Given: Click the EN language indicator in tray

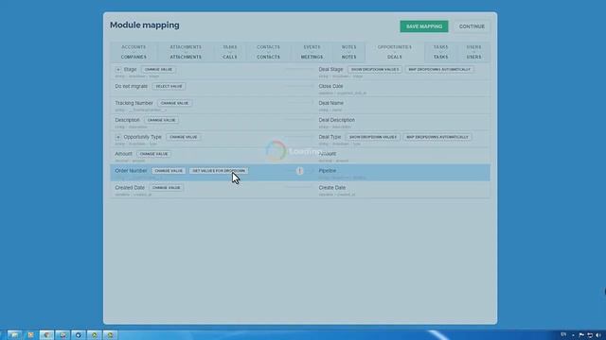Looking at the screenshot, I should [x=563, y=334].
